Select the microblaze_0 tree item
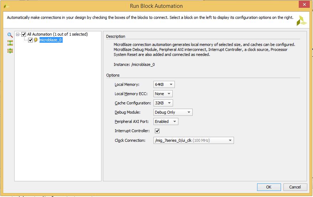 point(51,40)
